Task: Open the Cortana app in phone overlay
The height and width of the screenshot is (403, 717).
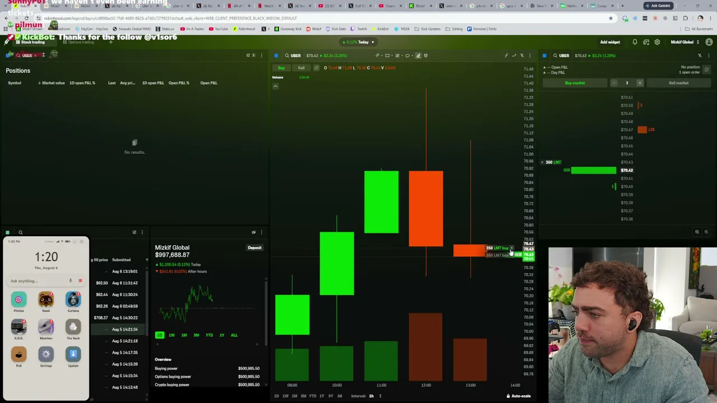Action: point(73,300)
